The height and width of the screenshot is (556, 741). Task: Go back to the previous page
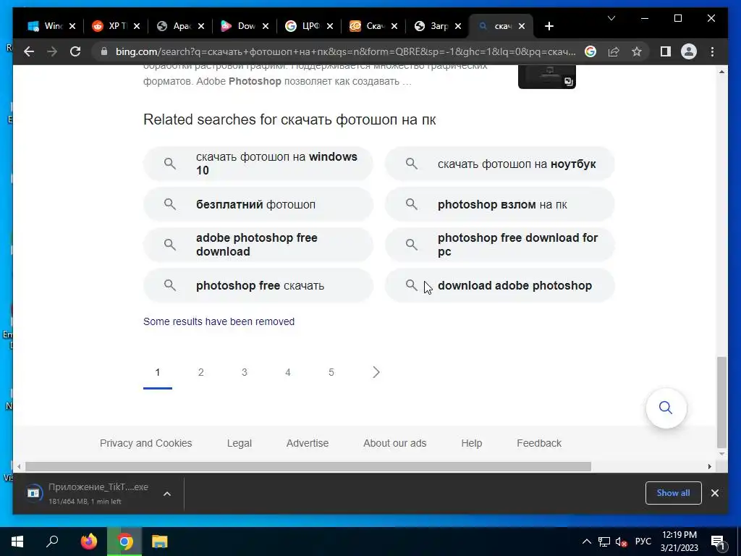[x=29, y=51]
